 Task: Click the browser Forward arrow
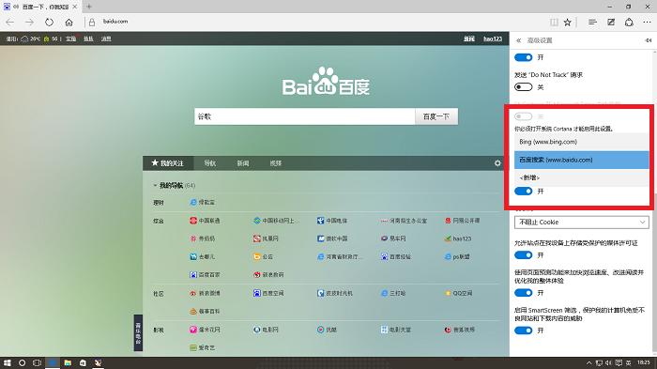(x=29, y=23)
